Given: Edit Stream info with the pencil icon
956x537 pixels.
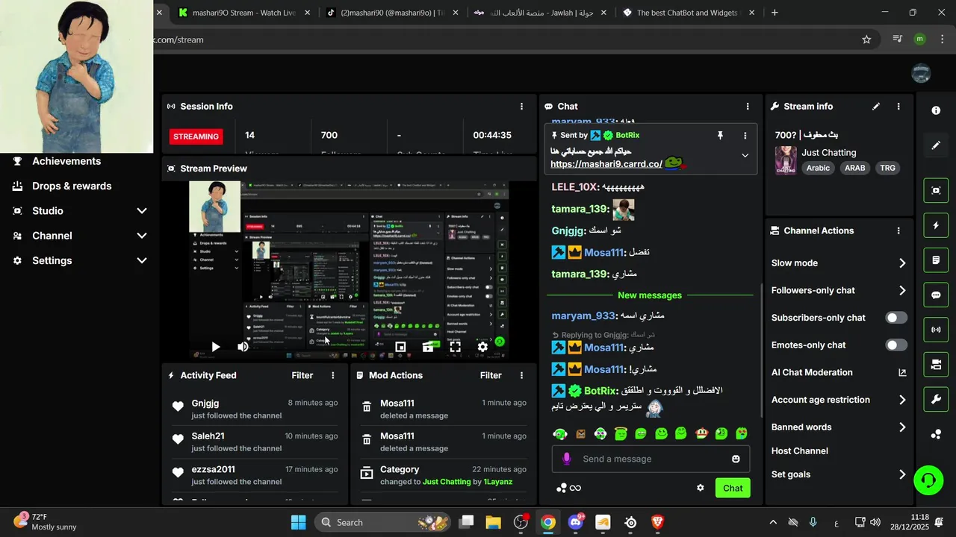Looking at the screenshot, I should pyautogui.click(x=876, y=107).
